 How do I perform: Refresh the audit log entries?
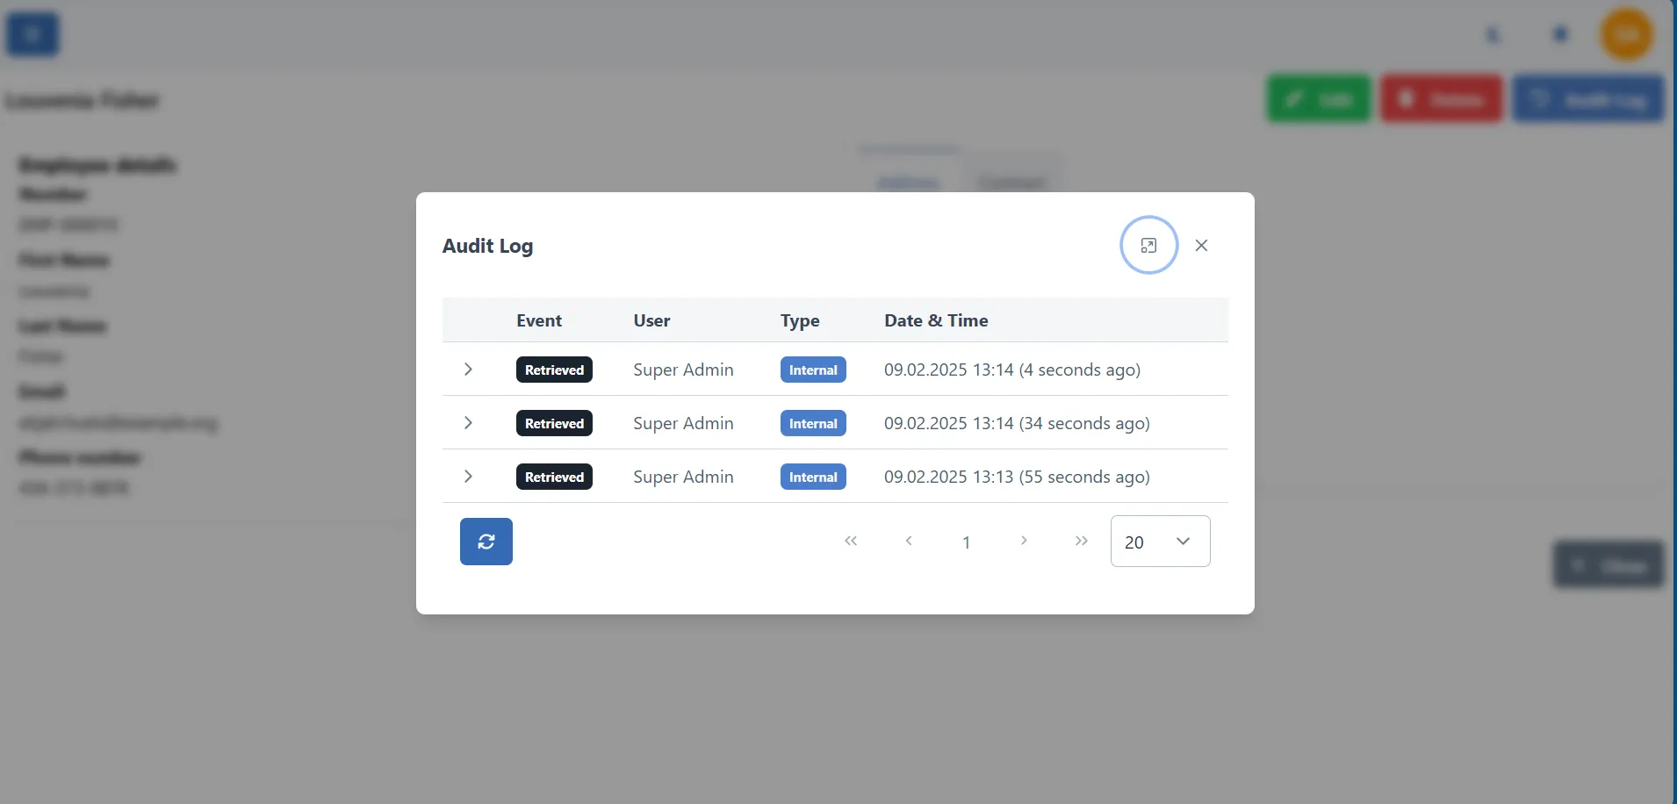click(486, 541)
